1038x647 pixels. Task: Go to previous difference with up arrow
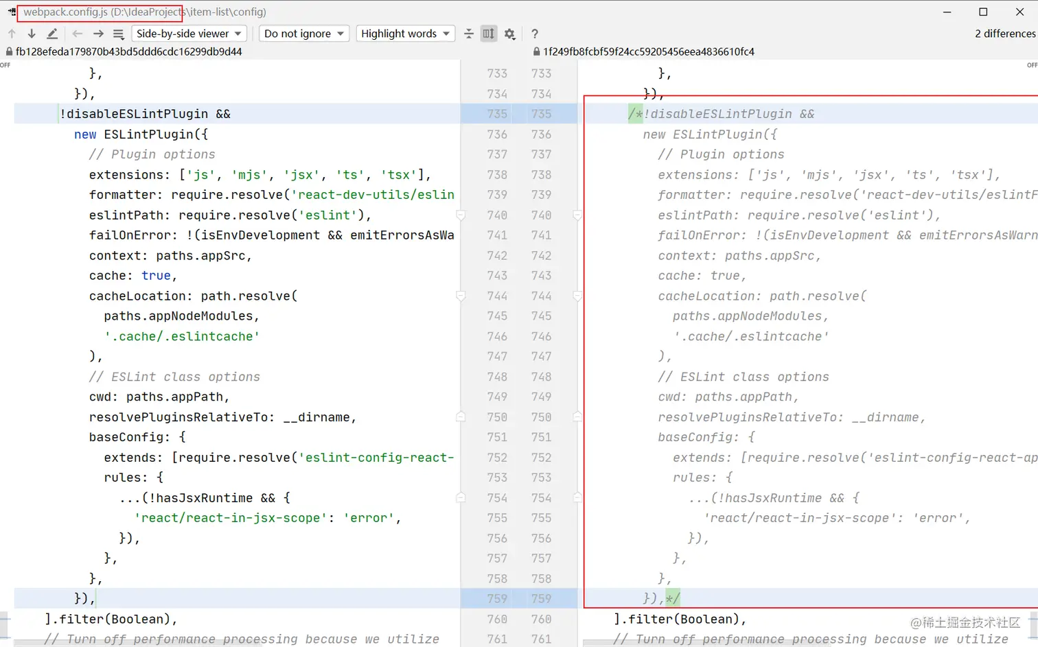coord(12,34)
